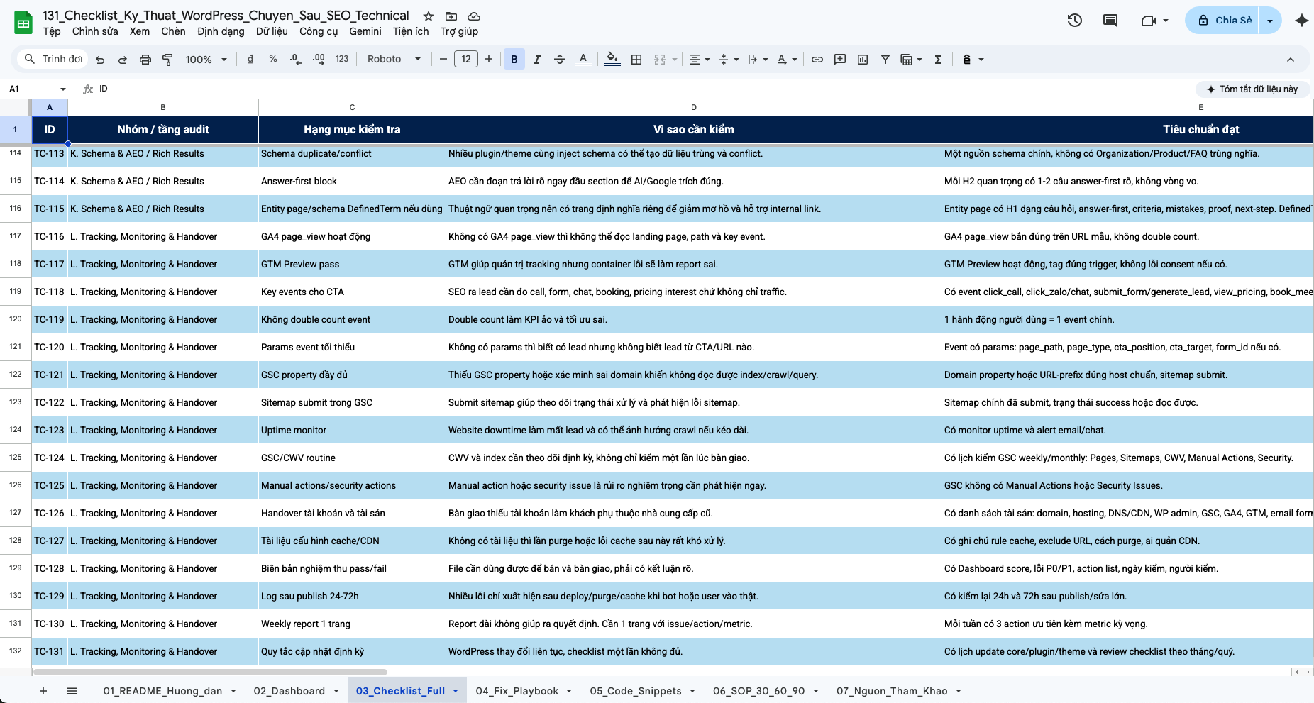Apply đ currency format to cell
This screenshot has height=703, width=1314.
tap(250, 60)
